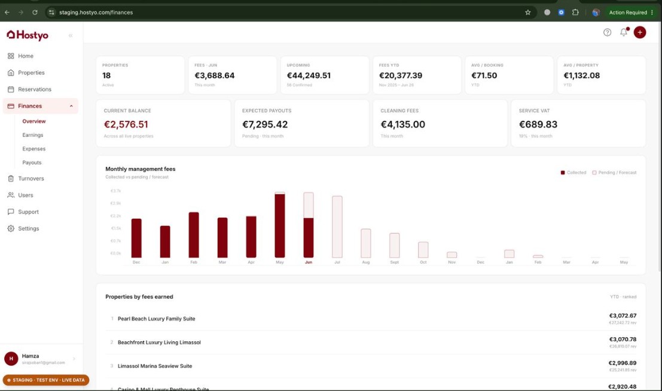Open Beachfront Luxury Living Limassol row

point(371,343)
